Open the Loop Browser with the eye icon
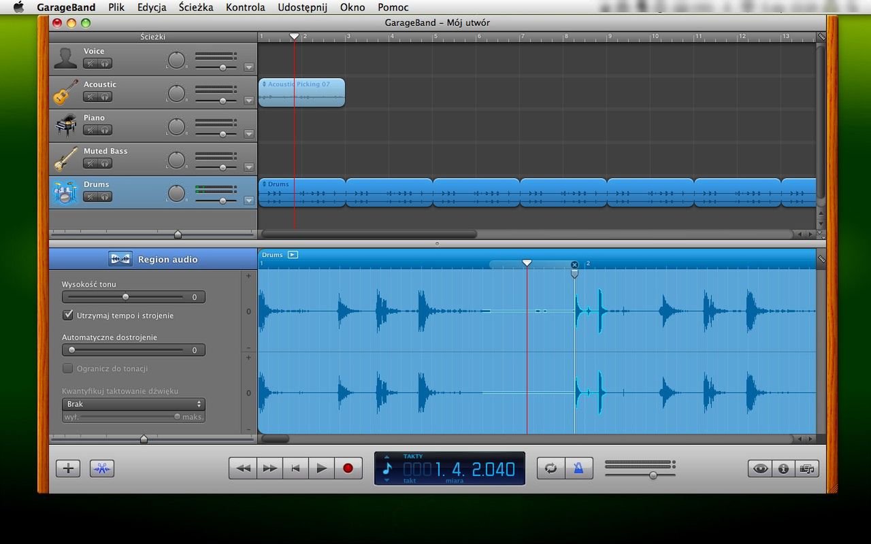This screenshot has height=544, width=871. pyautogui.click(x=760, y=469)
